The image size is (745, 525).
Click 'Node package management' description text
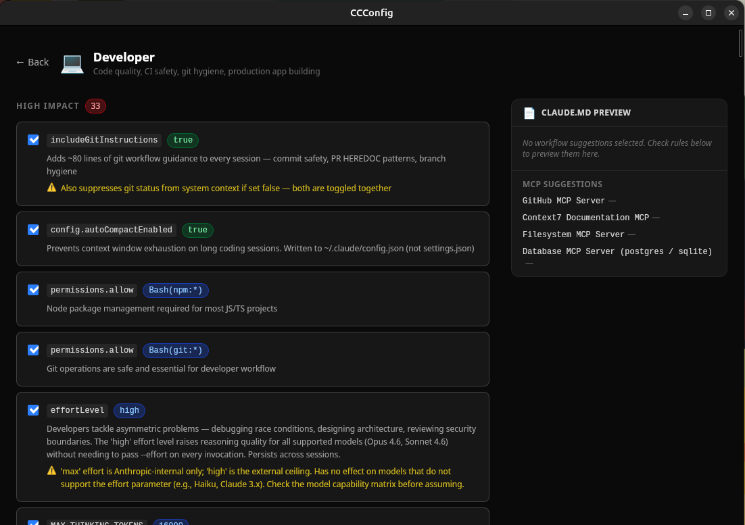click(162, 309)
